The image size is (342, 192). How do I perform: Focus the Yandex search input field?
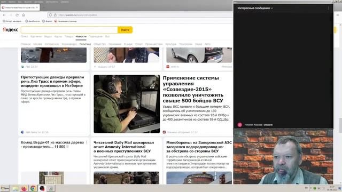click(69, 30)
